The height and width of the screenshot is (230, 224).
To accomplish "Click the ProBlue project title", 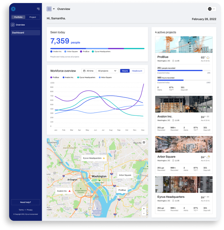I will [163, 57].
